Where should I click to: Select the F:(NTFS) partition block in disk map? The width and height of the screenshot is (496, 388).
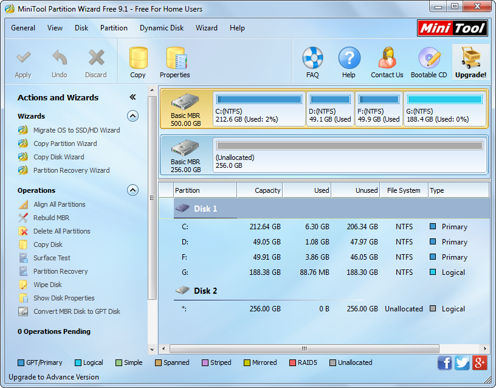coord(379,109)
